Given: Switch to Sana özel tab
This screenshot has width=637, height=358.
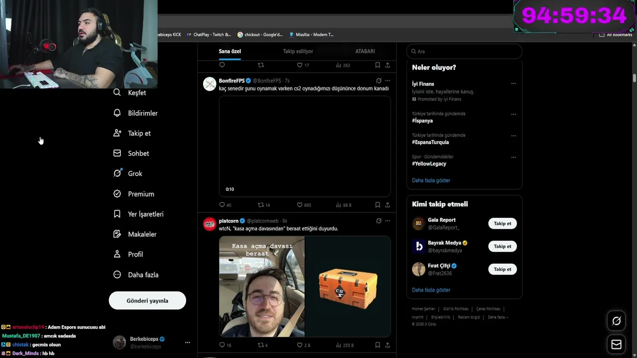Looking at the screenshot, I should pyautogui.click(x=230, y=51).
